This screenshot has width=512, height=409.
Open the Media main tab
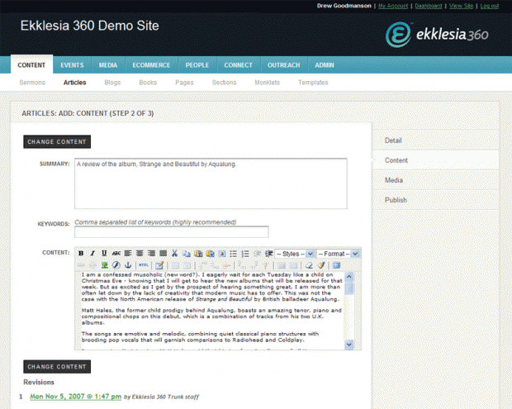tap(108, 65)
